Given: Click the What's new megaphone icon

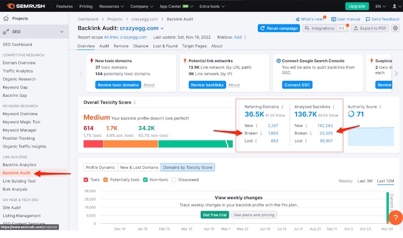Looking at the screenshot, I should coord(298,19).
